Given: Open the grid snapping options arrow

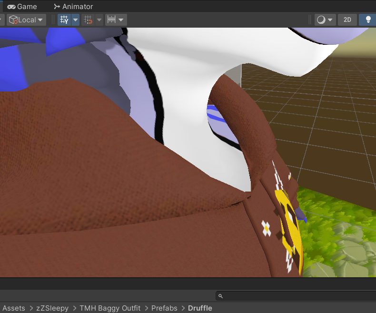Looking at the screenshot, I should 99,20.
